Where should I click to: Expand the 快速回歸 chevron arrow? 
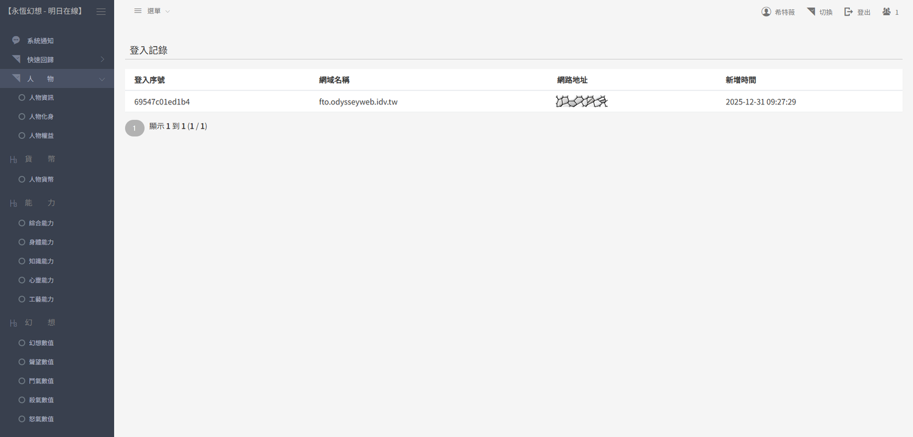102,59
